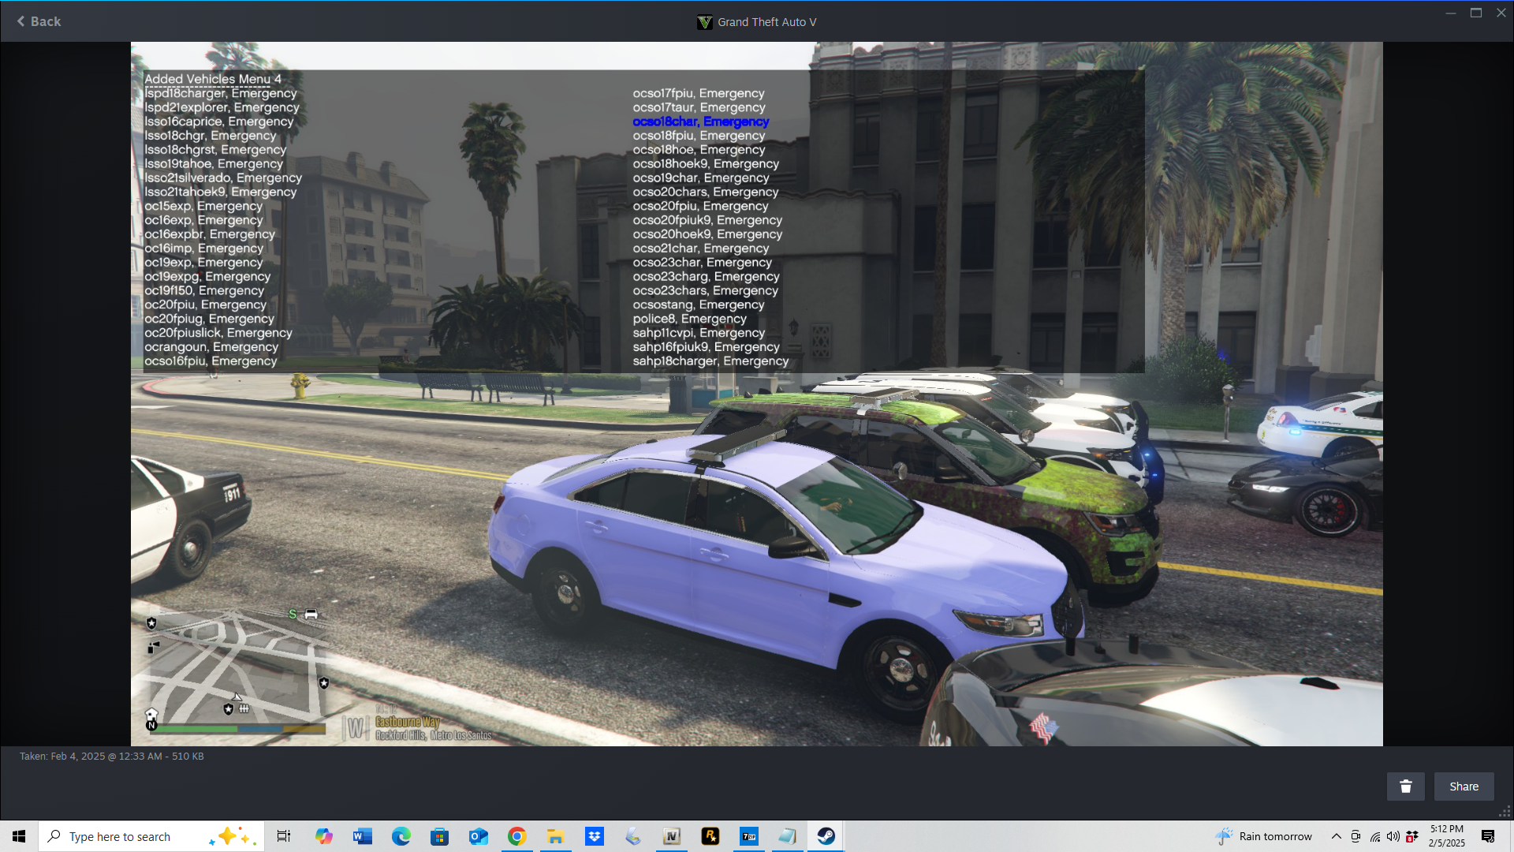Open Windows Start menu
The image size is (1514, 852).
[19, 836]
